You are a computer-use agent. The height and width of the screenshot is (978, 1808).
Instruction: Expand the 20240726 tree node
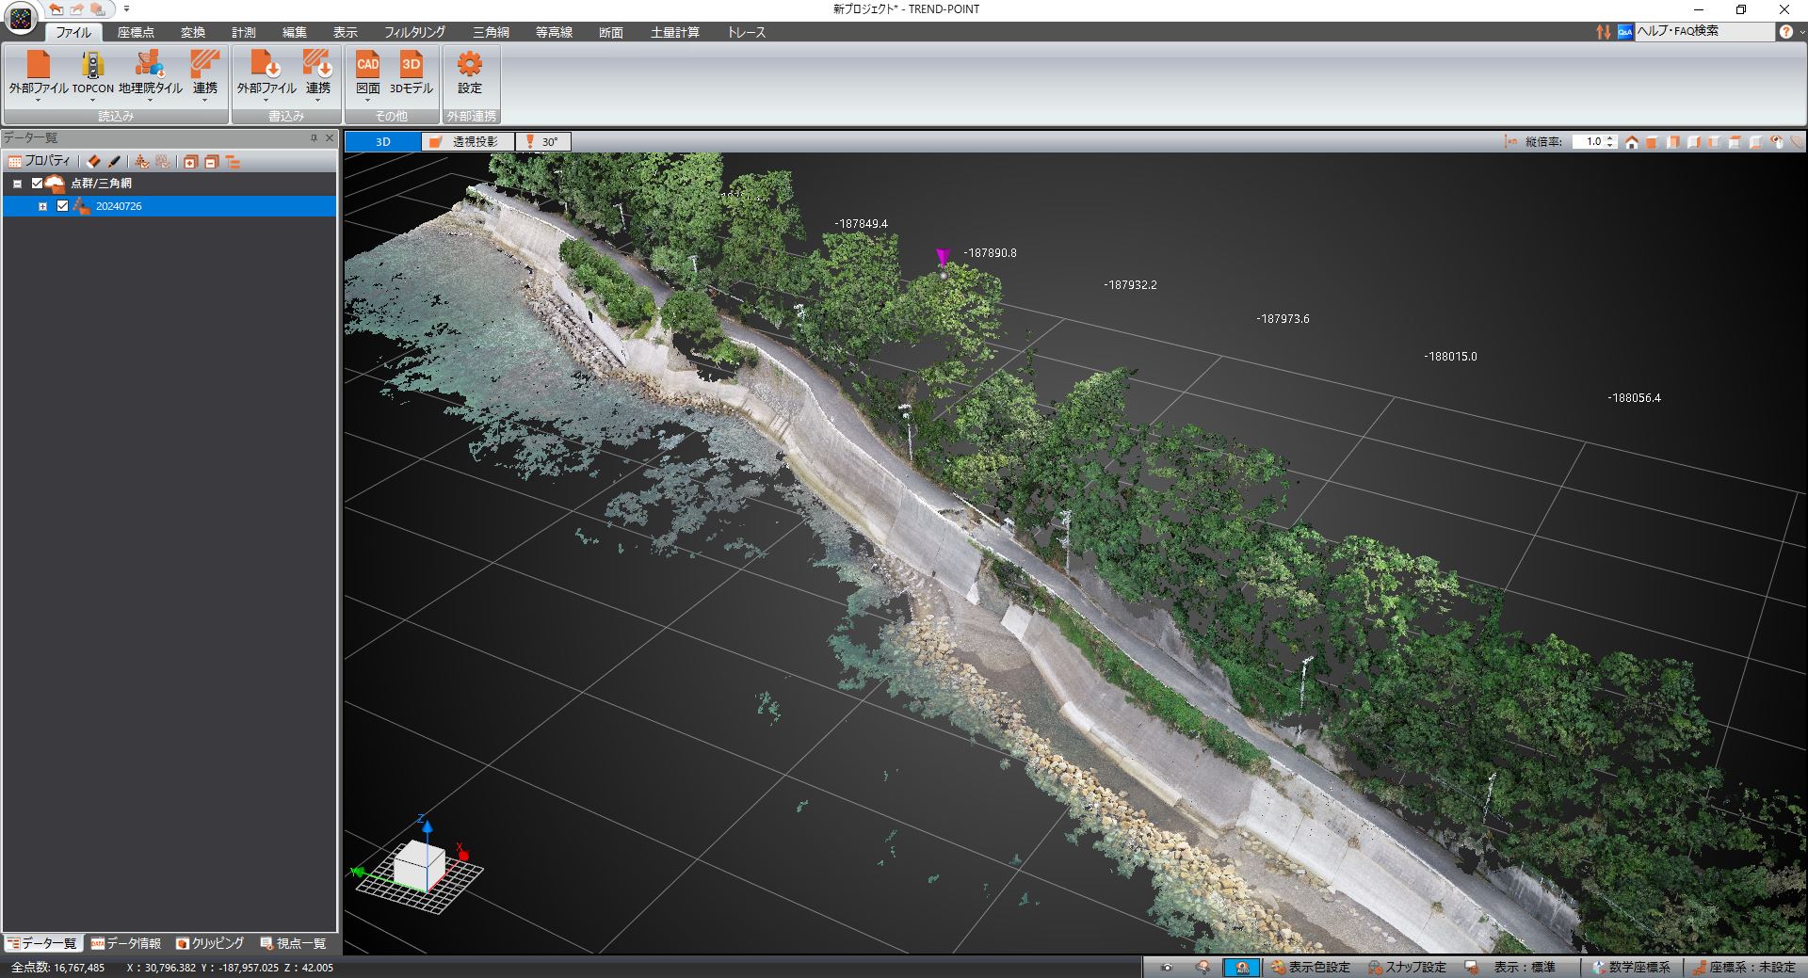(x=42, y=206)
